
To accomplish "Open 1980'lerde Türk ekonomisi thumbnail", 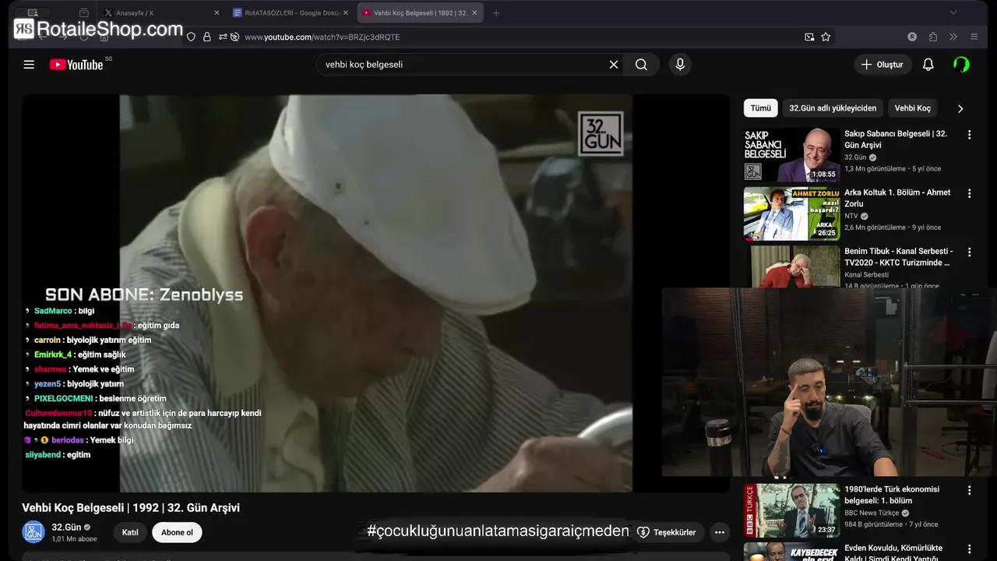I will click(791, 510).
